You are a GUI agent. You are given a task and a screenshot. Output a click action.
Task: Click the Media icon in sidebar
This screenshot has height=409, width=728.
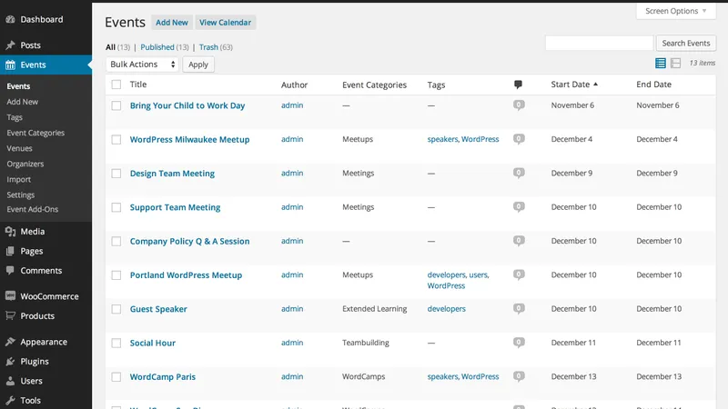coord(10,232)
